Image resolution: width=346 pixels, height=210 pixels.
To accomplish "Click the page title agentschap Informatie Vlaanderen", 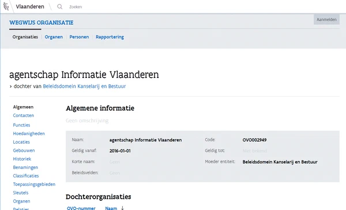I will point(84,74).
